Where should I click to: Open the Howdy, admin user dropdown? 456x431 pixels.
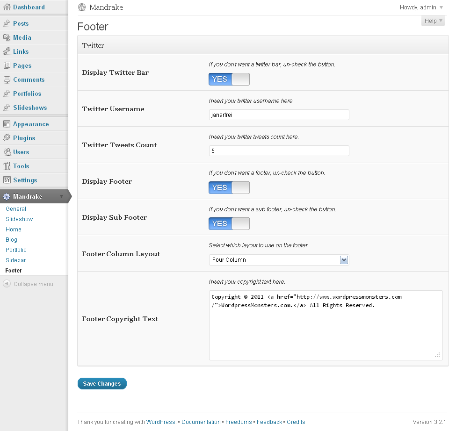pos(421,7)
